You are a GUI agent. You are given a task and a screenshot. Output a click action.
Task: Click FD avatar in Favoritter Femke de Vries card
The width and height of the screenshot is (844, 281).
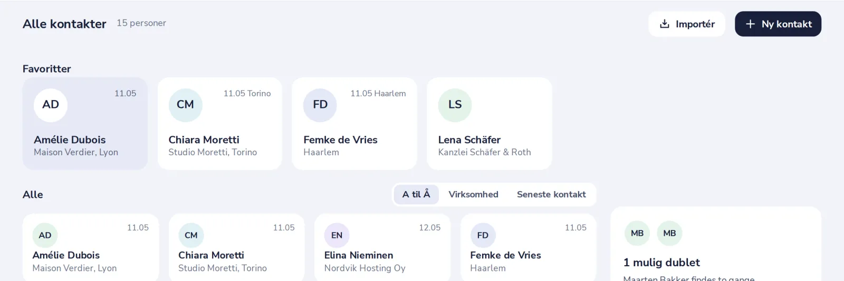(x=320, y=105)
